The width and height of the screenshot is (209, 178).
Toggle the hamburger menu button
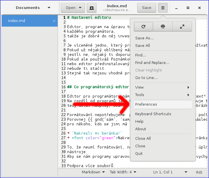coord(163,8)
